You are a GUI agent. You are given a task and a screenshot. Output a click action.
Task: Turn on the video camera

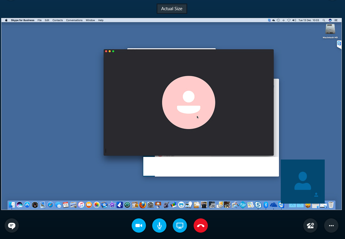(x=138, y=225)
